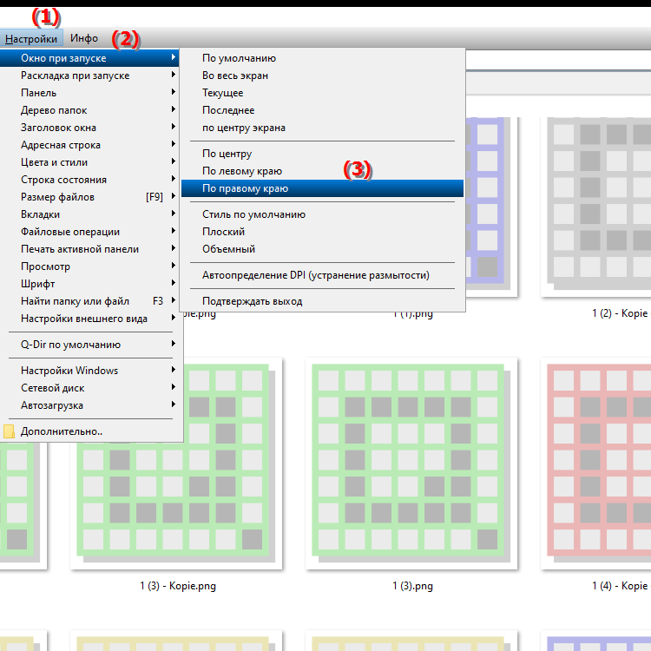Open Печать активной панели submenu

pos(89,249)
